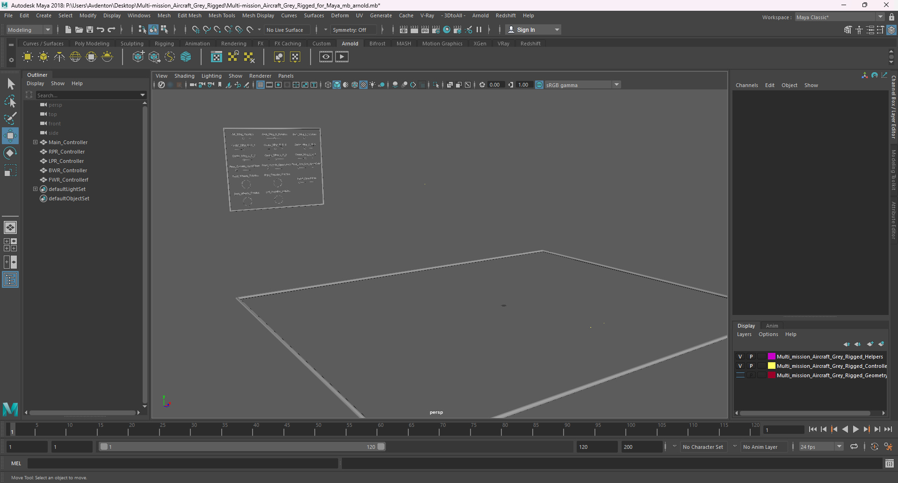The height and width of the screenshot is (483, 898).
Task: Click the Outliner search field
Action: (x=87, y=95)
